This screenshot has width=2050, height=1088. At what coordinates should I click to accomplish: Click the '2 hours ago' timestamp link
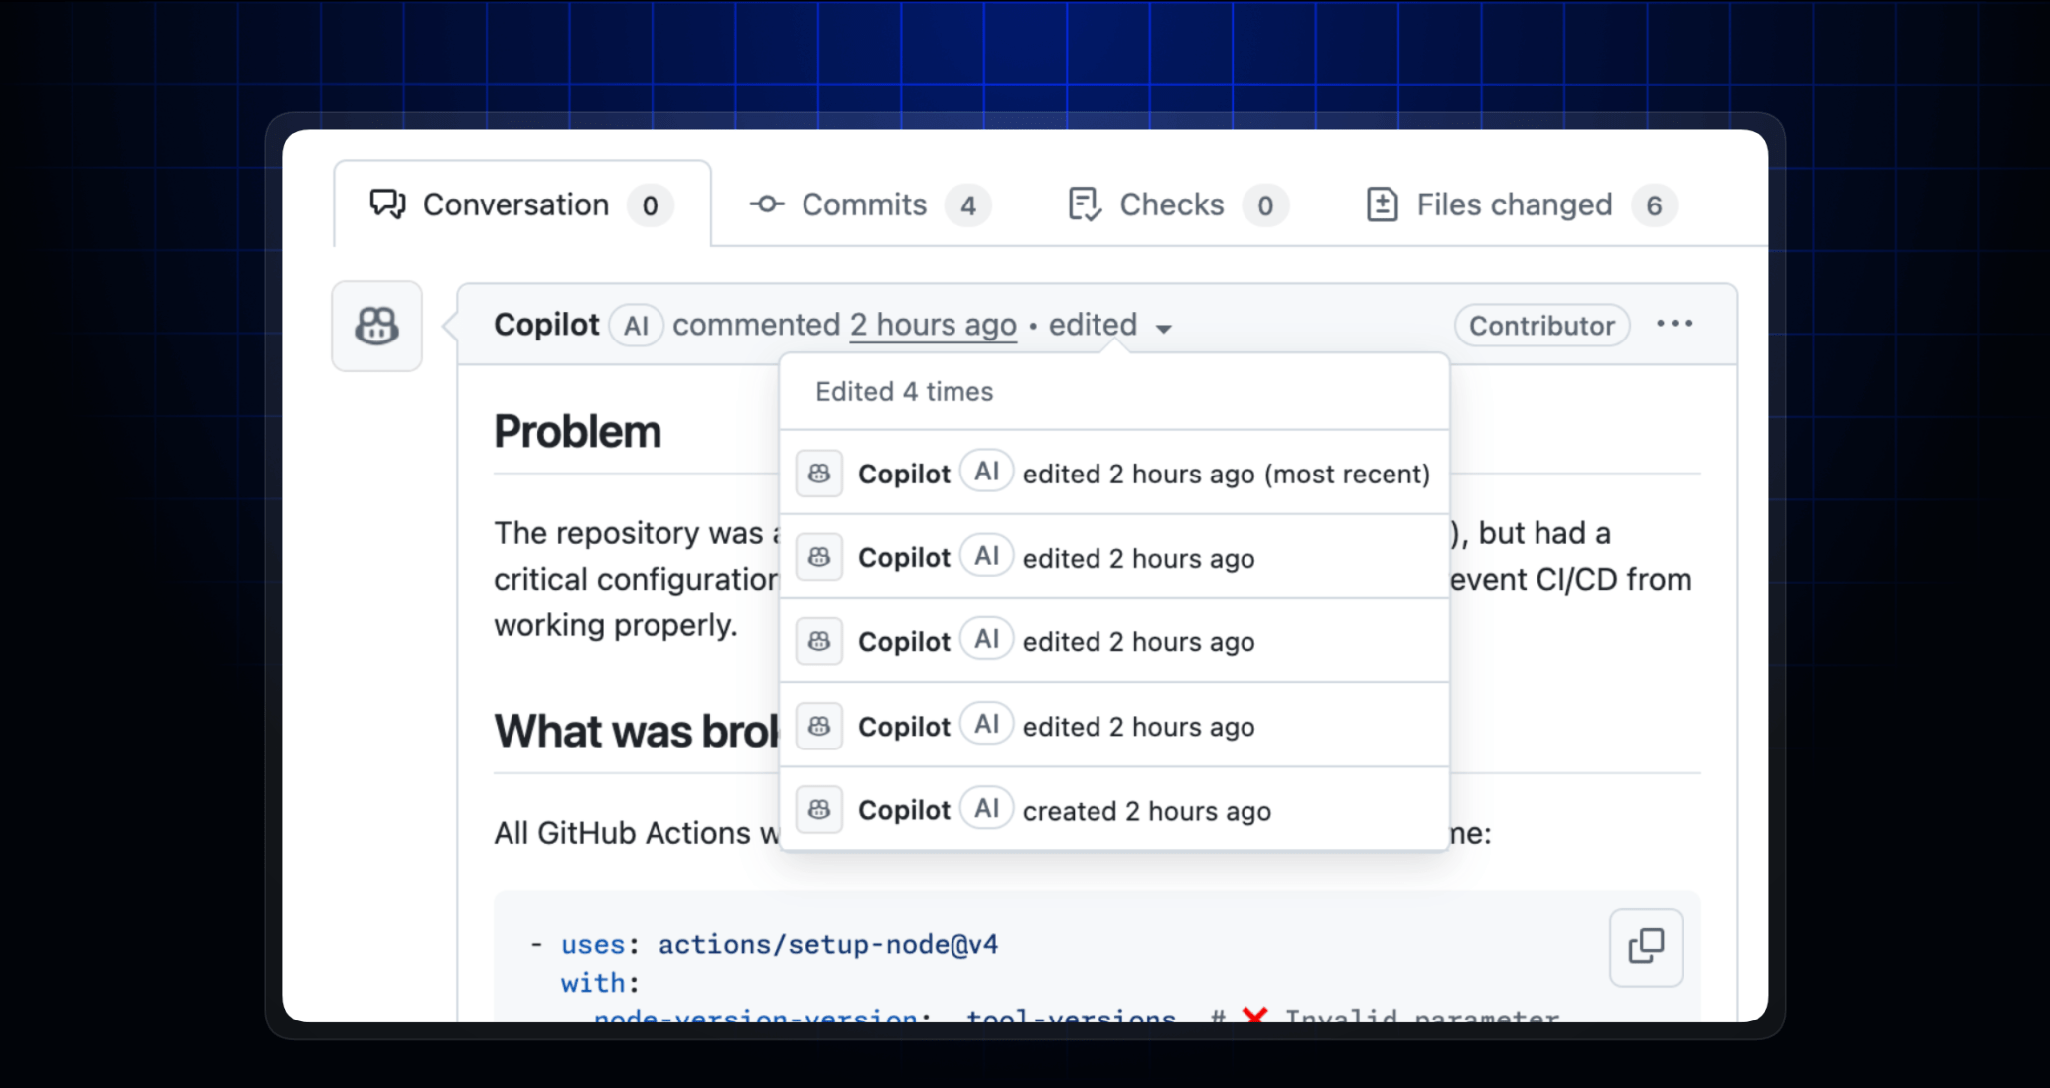pyautogui.click(x=934, y=325)
